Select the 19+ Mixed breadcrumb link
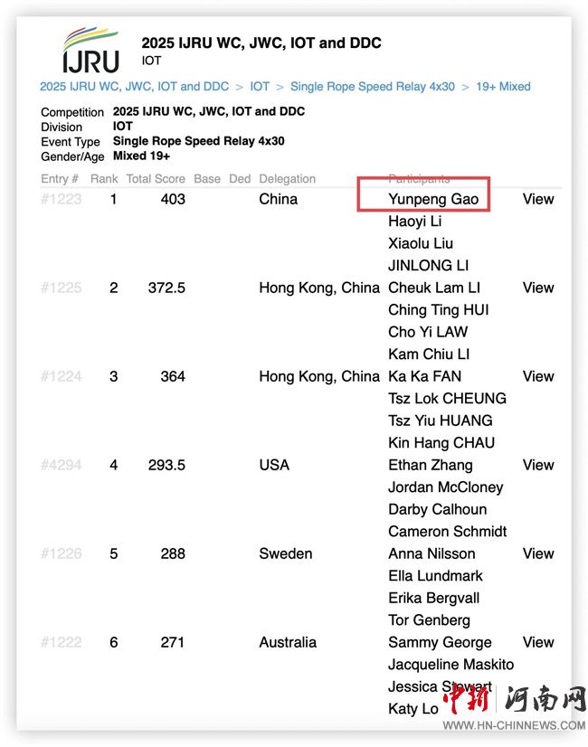Screen dimensions: 588x747 501,87
